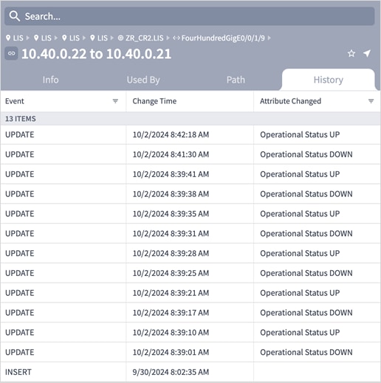Screen dimensions: 381x383
Task: Select the 8:39:01 AM change time cell
Action: (x=190, y=352)
